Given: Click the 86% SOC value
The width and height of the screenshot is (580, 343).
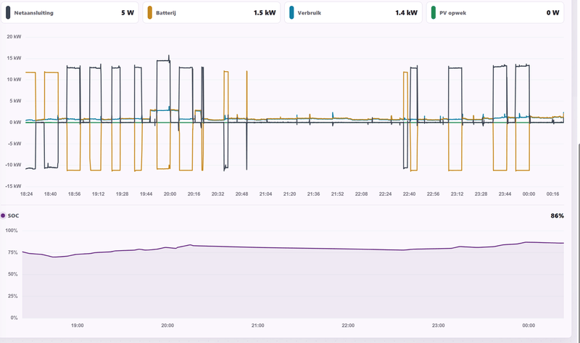Looking at the screenshot, I should (557, 215).
